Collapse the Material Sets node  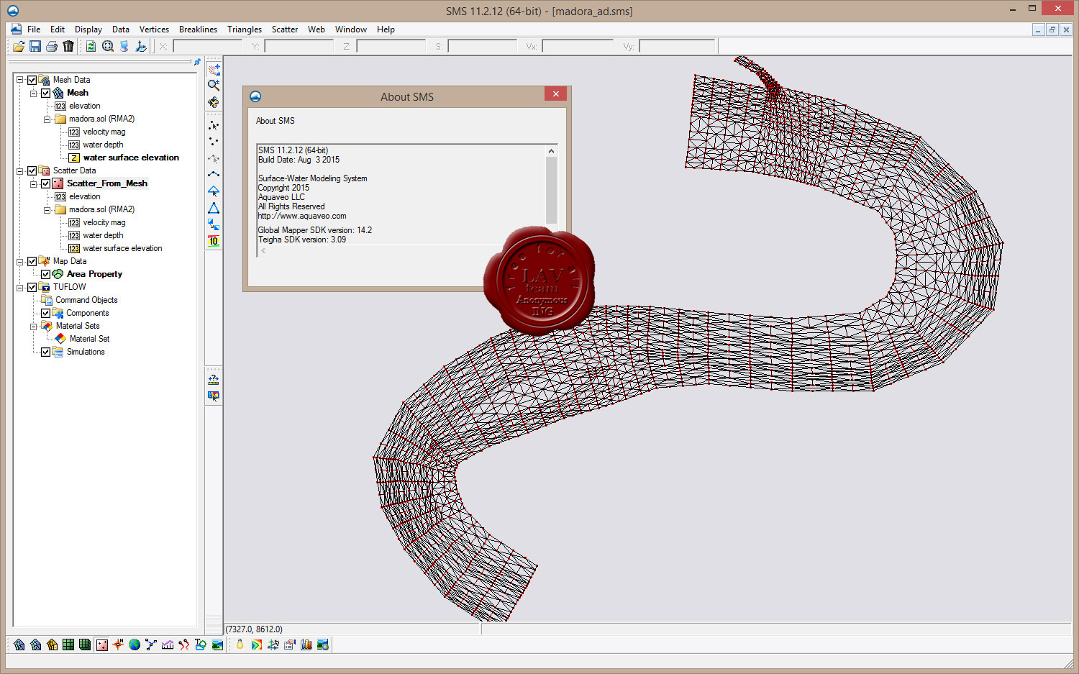click(34, 326)
